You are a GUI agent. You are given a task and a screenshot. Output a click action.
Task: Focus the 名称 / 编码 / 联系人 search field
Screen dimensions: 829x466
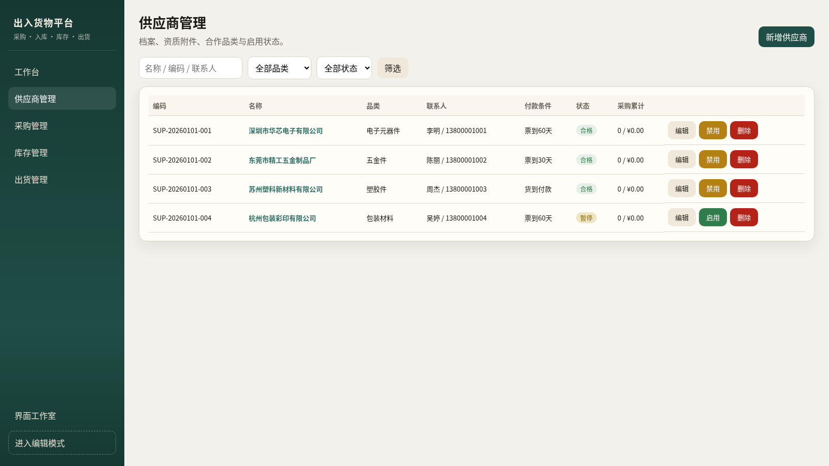(x=191, y=68)
